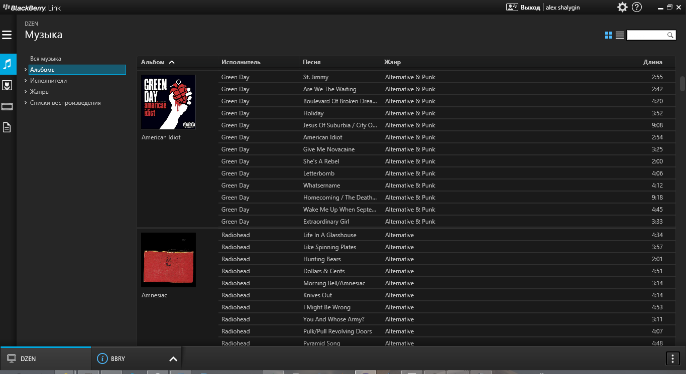Expand the BBRY device panel chevron

(173, 359)
